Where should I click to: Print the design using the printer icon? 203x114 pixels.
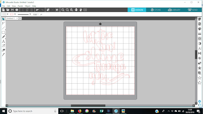coord(17,10)
